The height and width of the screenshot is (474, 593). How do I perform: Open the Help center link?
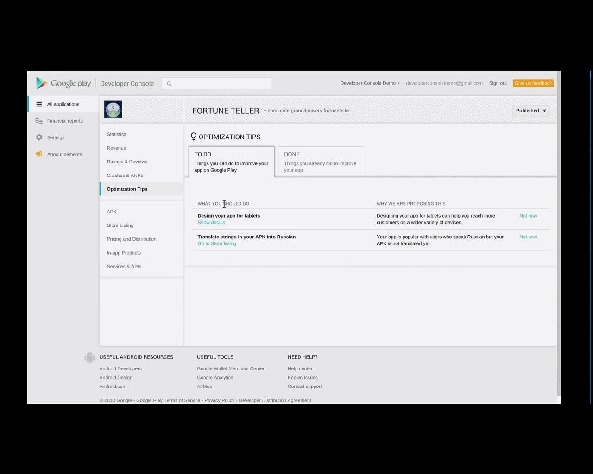(300, 369)
